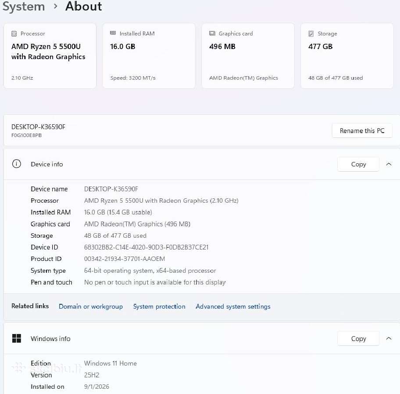This screenshot has width=400, height=394.
Task: Click the Related links label
Action: [x=30, y=306]
